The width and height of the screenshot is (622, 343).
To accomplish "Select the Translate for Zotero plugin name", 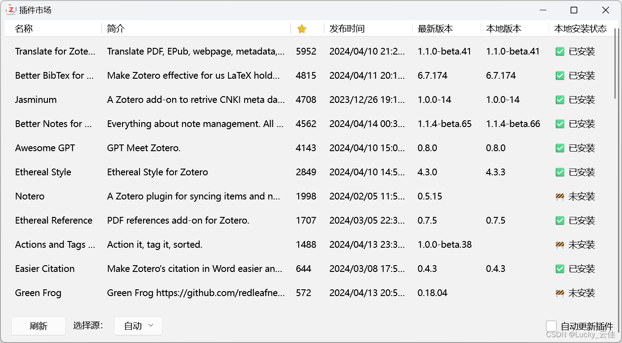I will 55,51.
